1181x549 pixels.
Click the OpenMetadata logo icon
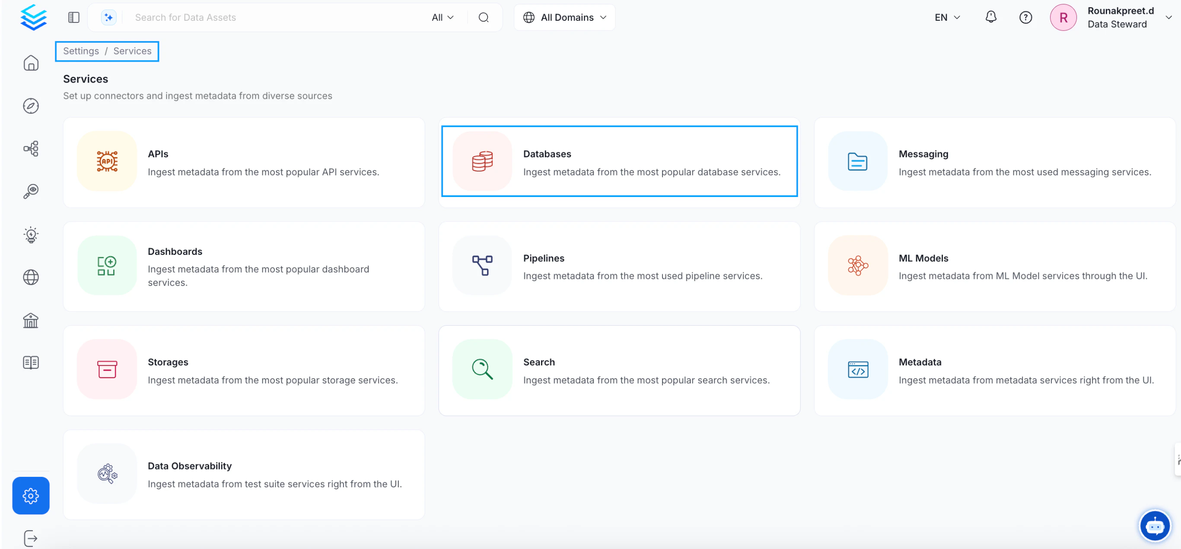(x=33, y=17)
